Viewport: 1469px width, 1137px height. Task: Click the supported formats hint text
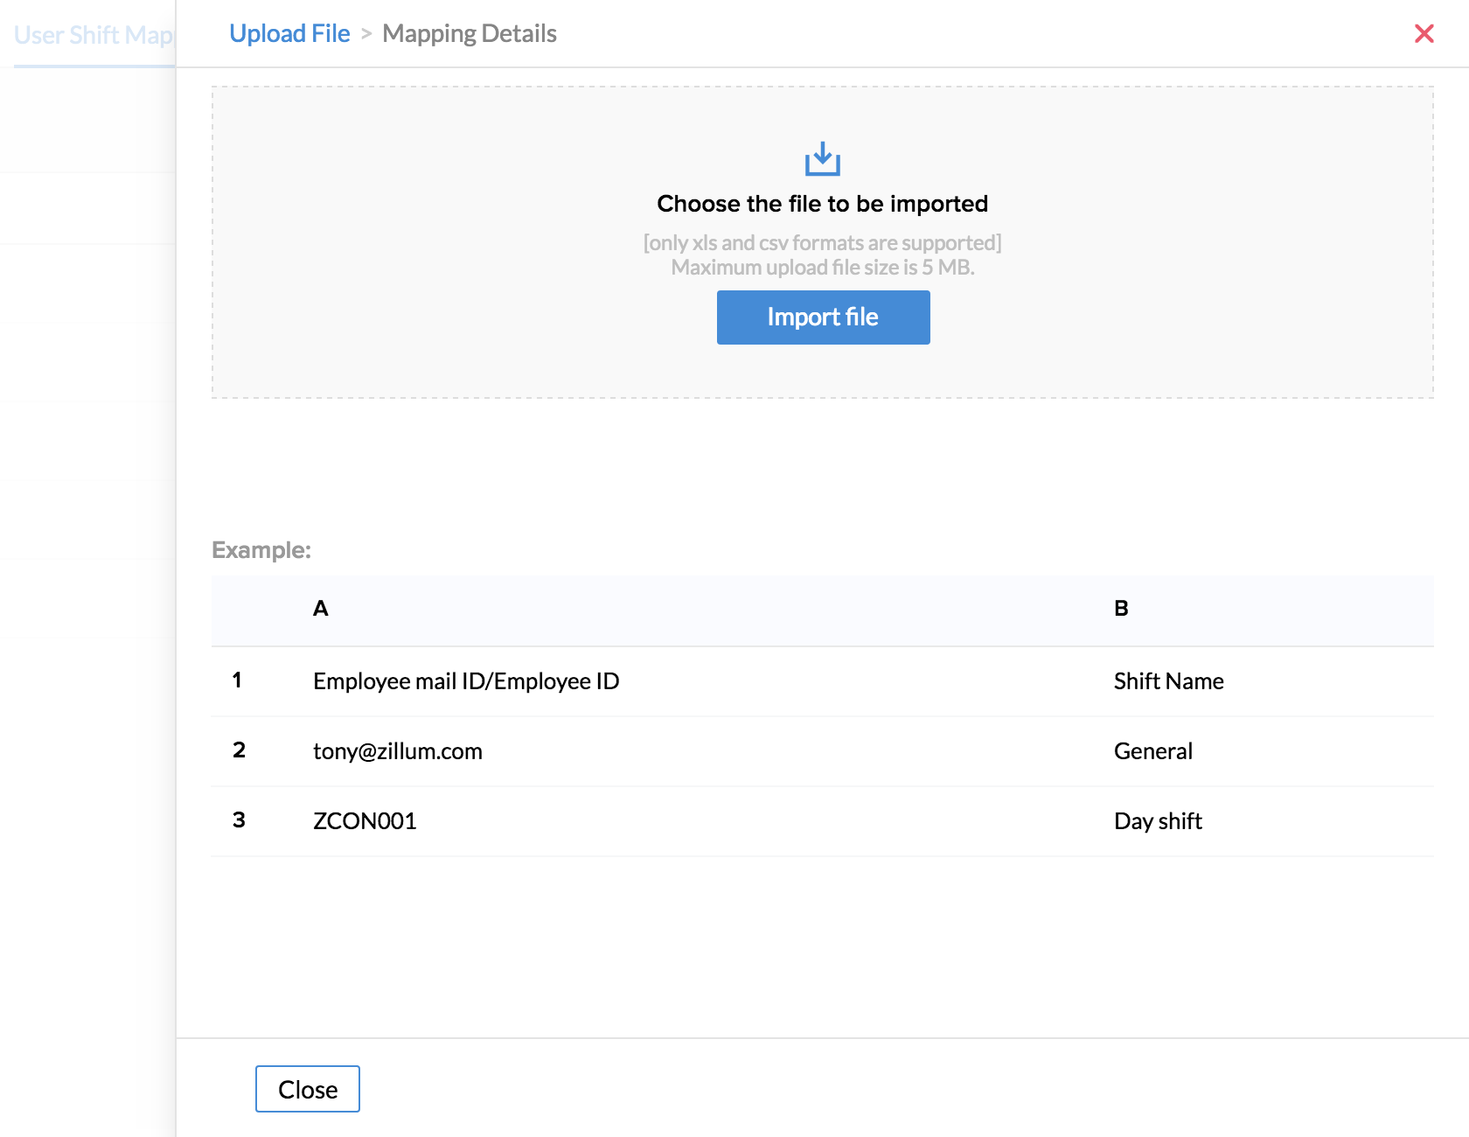coord(822,242)
